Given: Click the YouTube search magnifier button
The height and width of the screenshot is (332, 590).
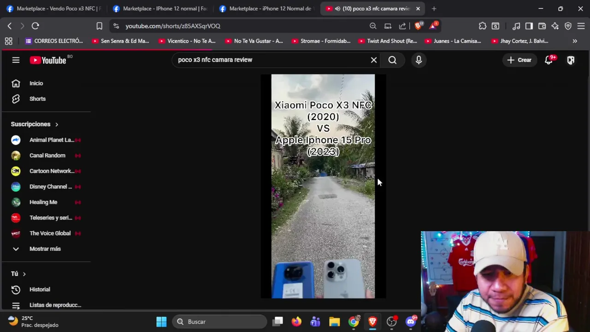Looking at the screenshot, I should [392, 60].
